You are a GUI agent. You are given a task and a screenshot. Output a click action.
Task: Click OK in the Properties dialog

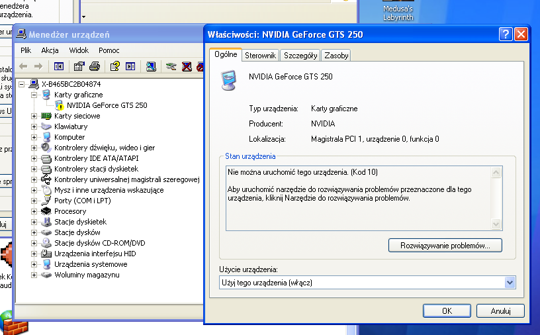coord(447,311)
